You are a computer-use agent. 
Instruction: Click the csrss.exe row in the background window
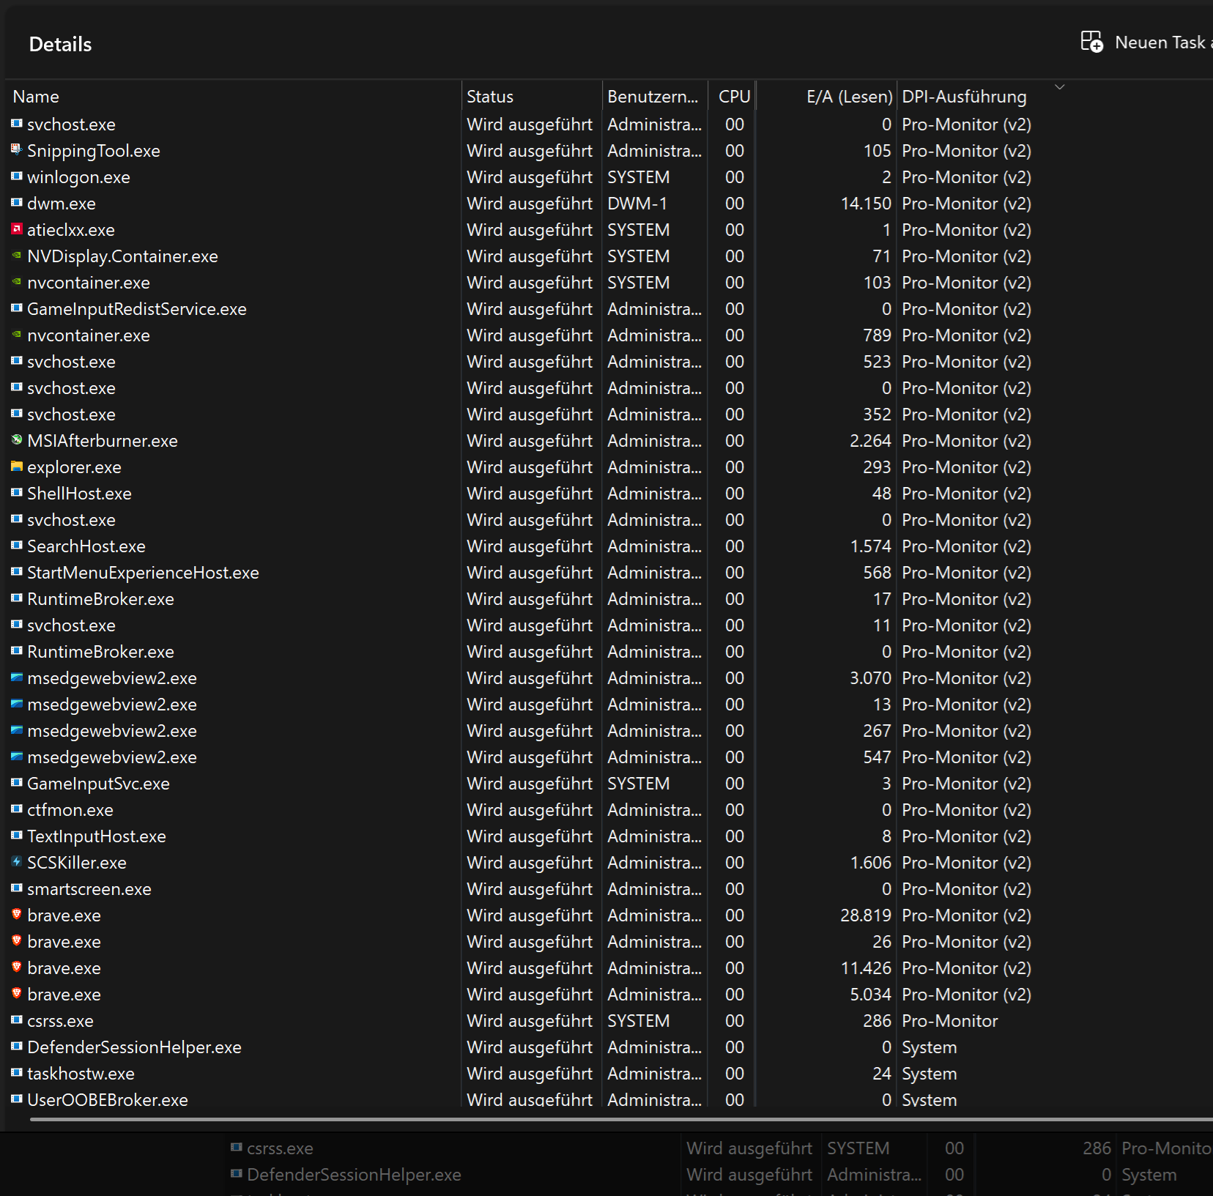point(720,1148)
